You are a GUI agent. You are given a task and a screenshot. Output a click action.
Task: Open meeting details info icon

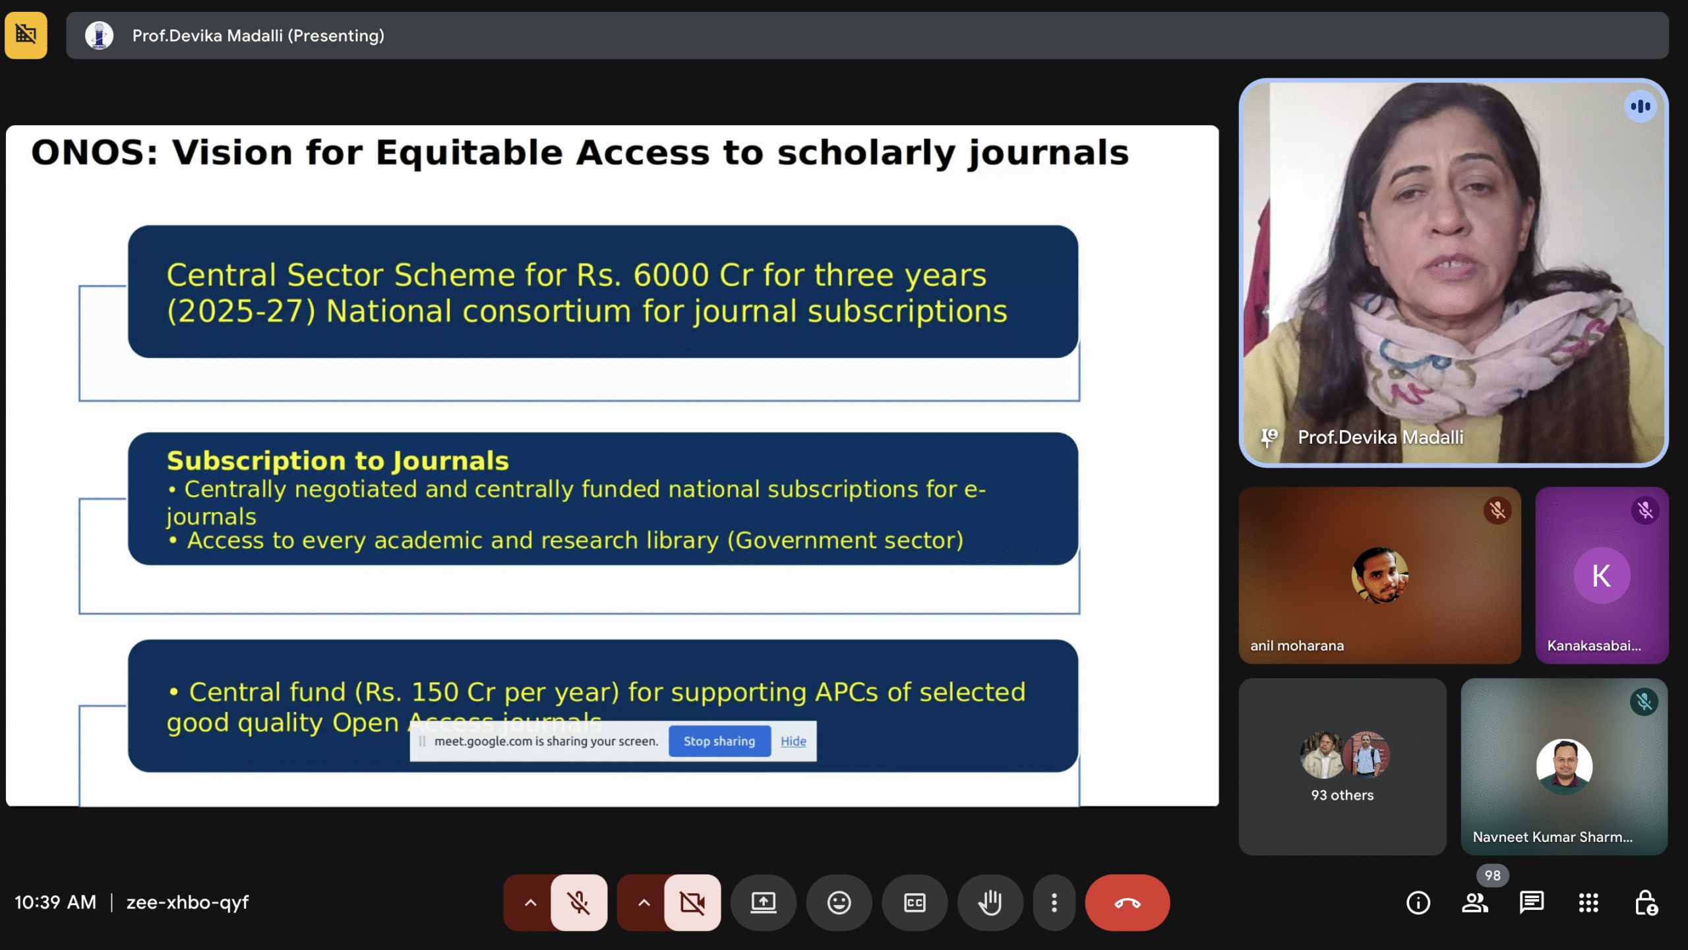click(1418, 903)
